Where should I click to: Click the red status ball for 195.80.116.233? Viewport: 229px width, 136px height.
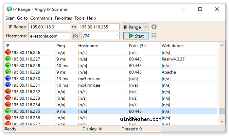click(x=8, y=98)
